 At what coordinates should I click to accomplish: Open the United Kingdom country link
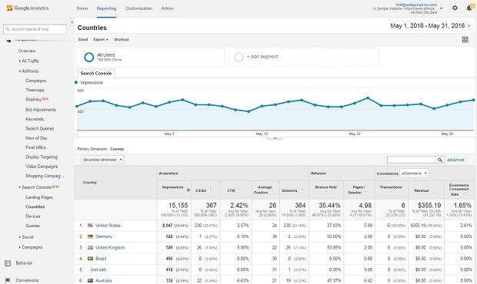[110, 248]
